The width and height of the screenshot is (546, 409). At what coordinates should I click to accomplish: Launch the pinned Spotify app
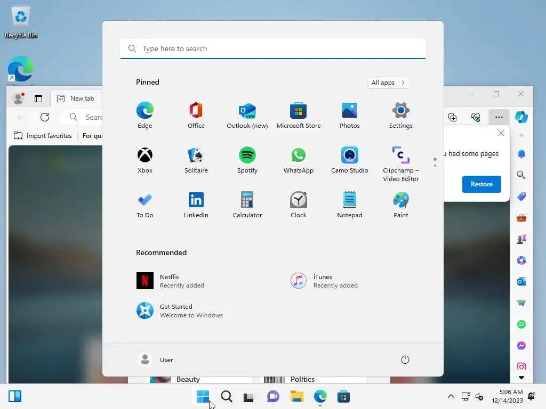click(x=247, y=160)
